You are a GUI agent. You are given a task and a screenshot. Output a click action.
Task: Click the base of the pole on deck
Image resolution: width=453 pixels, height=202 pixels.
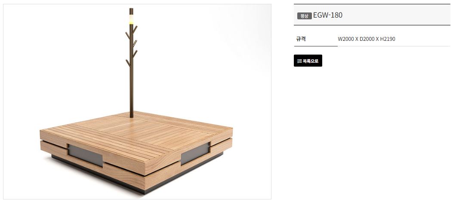(132, 115)
